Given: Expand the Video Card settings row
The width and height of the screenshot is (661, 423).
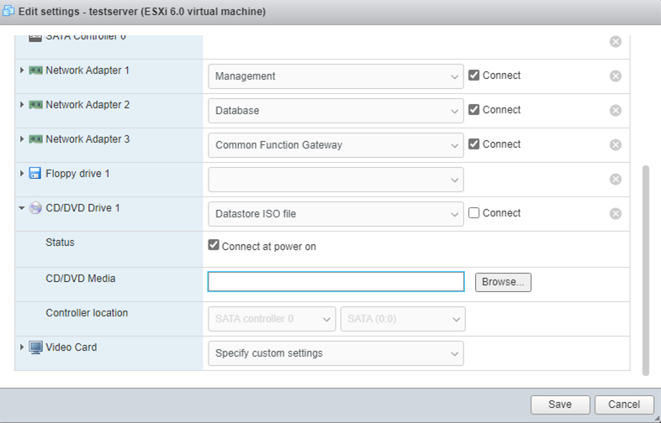Looking at the screenshot, I should coord(22,347).
